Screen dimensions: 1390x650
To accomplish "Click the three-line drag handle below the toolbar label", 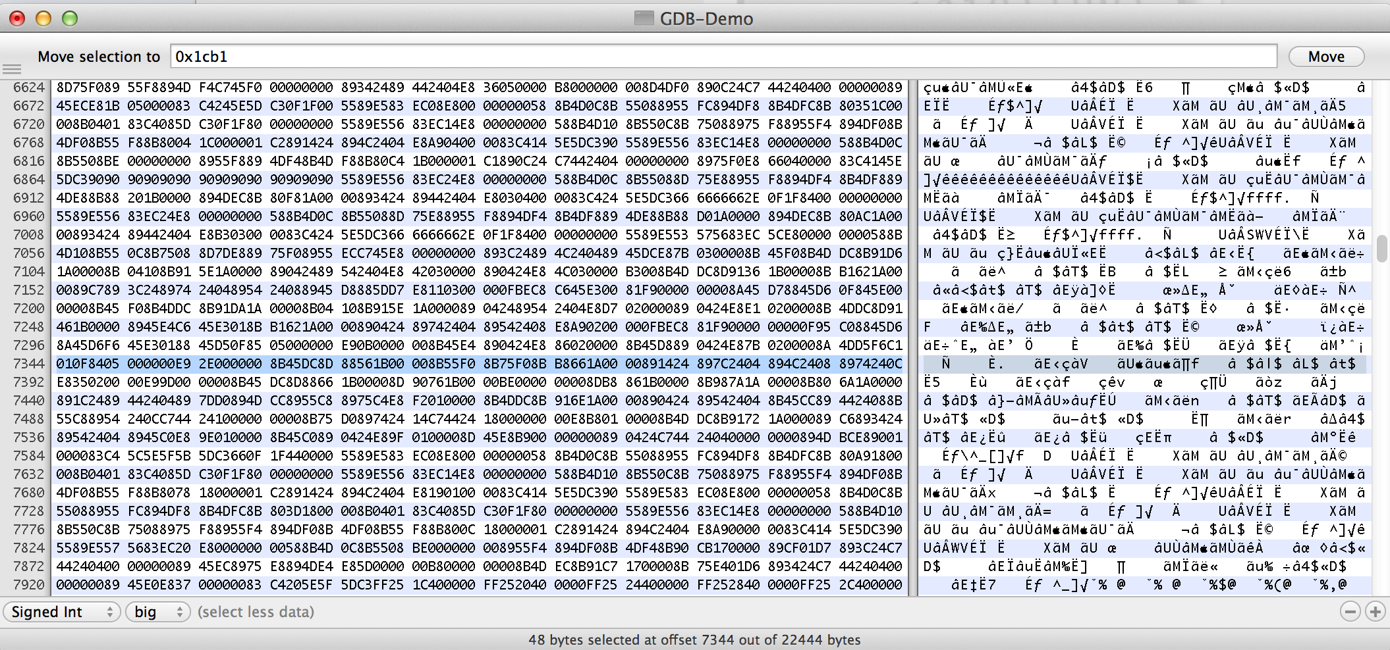I will point(12,69).
